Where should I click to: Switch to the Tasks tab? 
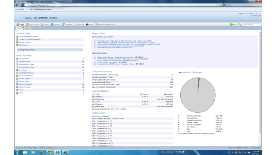point(19,28)
